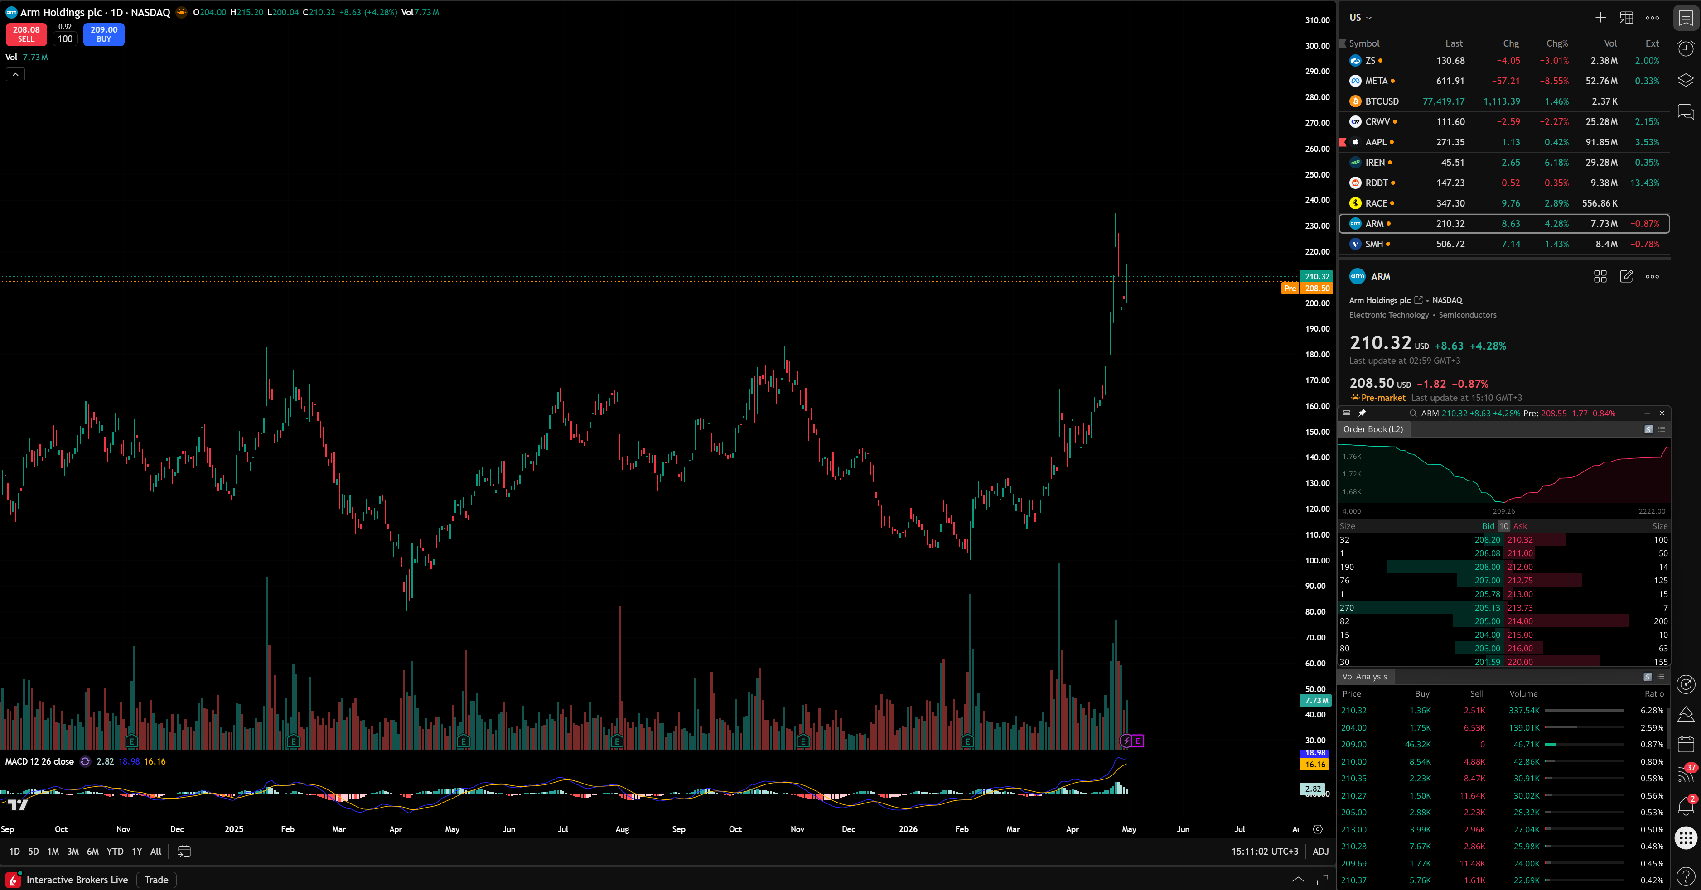Open the 15:11:02 UTC+3 timezone menu
This screenshot has height=890, width=1701.
pos(1264,851)
